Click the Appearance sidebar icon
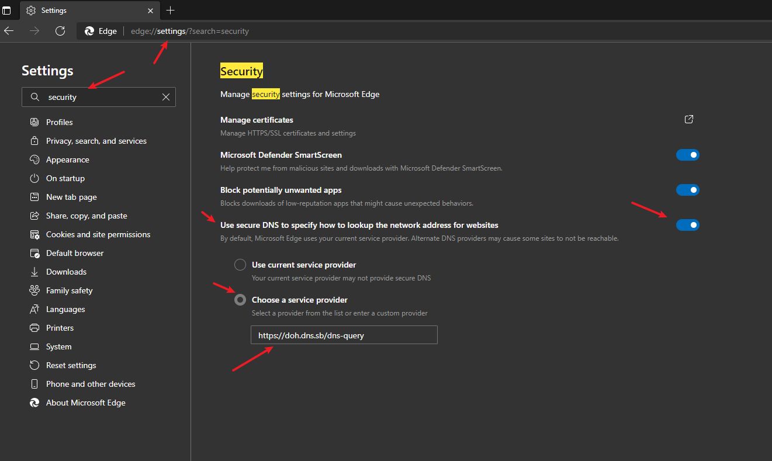The width and height of the screenshot is (772, 461). [x=34, y=160]
